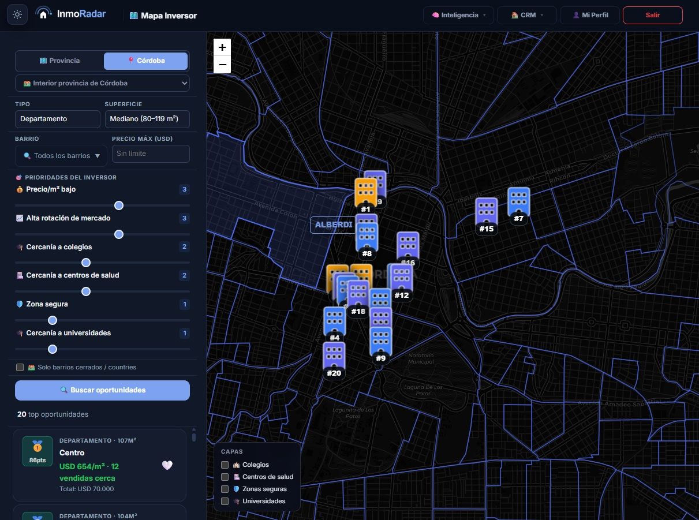Zoom out the map with minus button
Screen dimensions: 699x520
(x=222, y=65)
